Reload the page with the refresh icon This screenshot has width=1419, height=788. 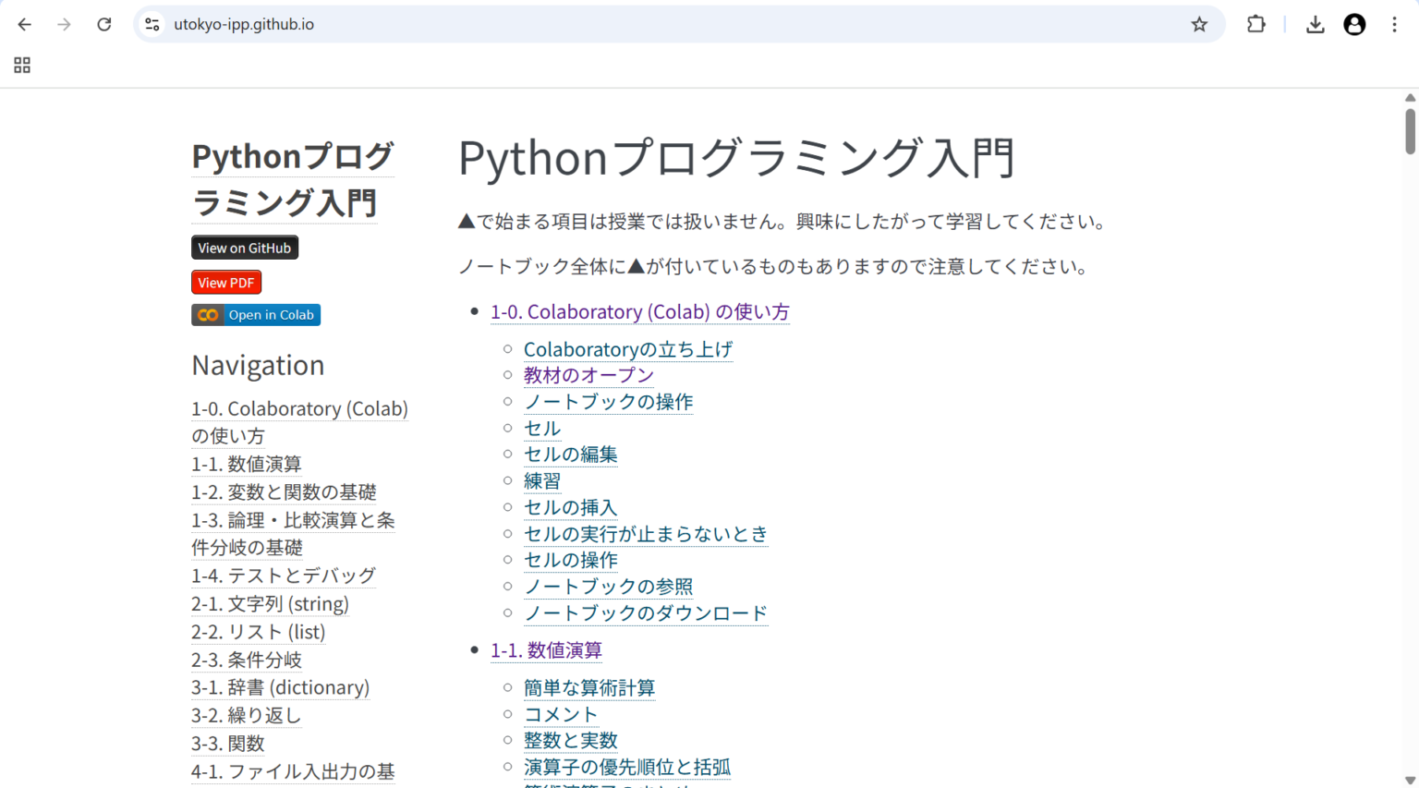[103, 25]
